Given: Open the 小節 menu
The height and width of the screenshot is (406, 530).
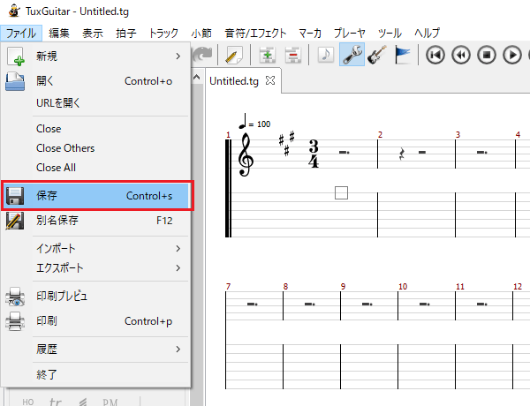Looking at the screenshot, I should pos(201,34).
